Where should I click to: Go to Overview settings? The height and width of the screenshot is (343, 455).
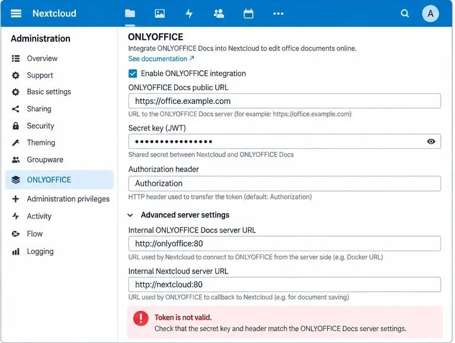tap(59, 58)
